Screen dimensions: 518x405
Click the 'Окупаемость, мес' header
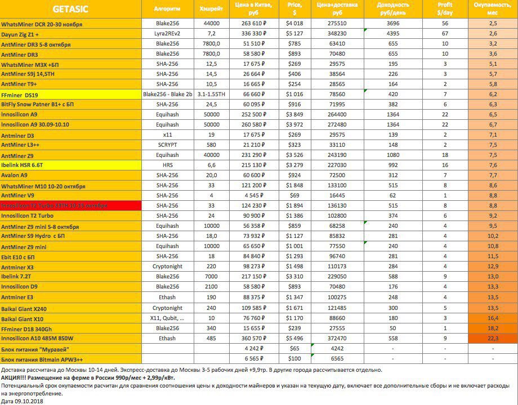click(x=493, y=9)
